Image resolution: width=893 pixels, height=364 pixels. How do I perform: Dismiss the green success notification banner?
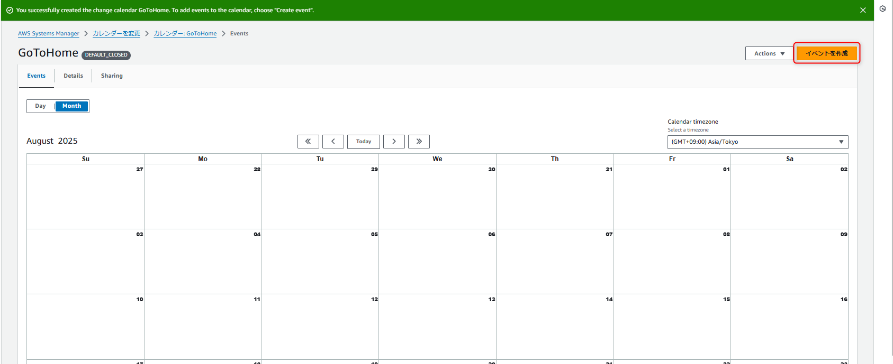(x=863, y=10)
